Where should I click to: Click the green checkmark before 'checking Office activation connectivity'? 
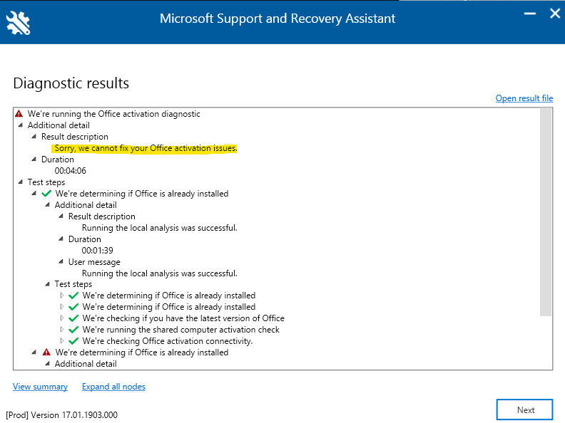click(73, 341)
